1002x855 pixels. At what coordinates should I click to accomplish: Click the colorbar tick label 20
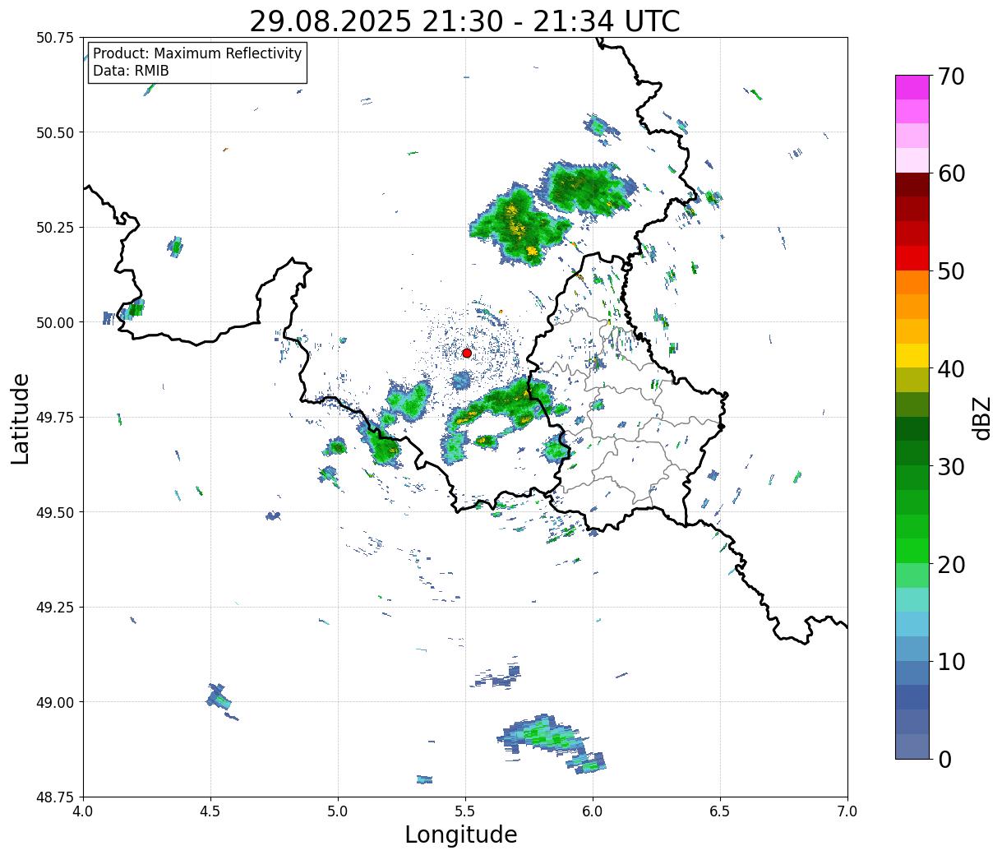951,564
